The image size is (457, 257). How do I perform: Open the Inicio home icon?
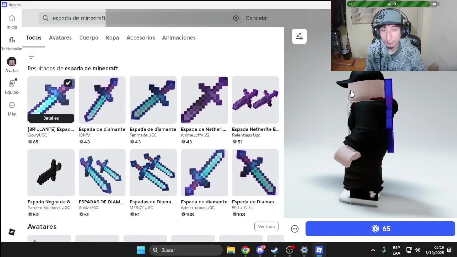coord(12,19)
